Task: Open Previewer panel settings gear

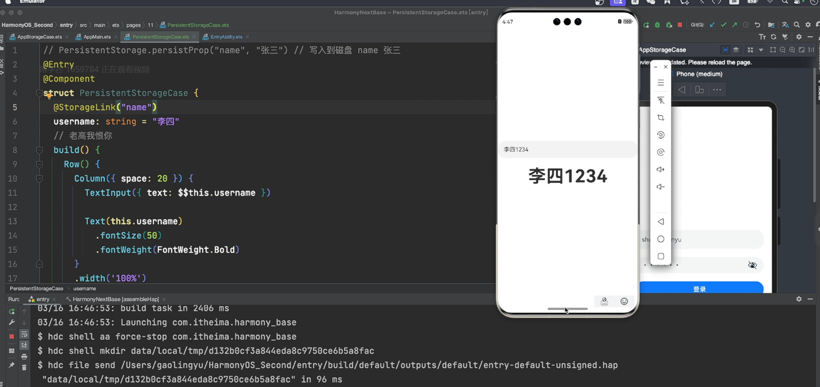Action: [x=799, y=37]
